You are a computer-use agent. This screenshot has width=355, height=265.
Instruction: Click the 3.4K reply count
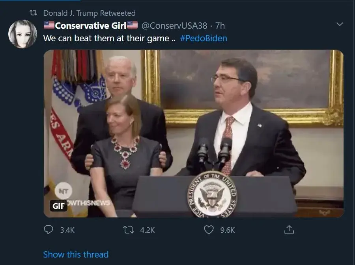[67, 230]
